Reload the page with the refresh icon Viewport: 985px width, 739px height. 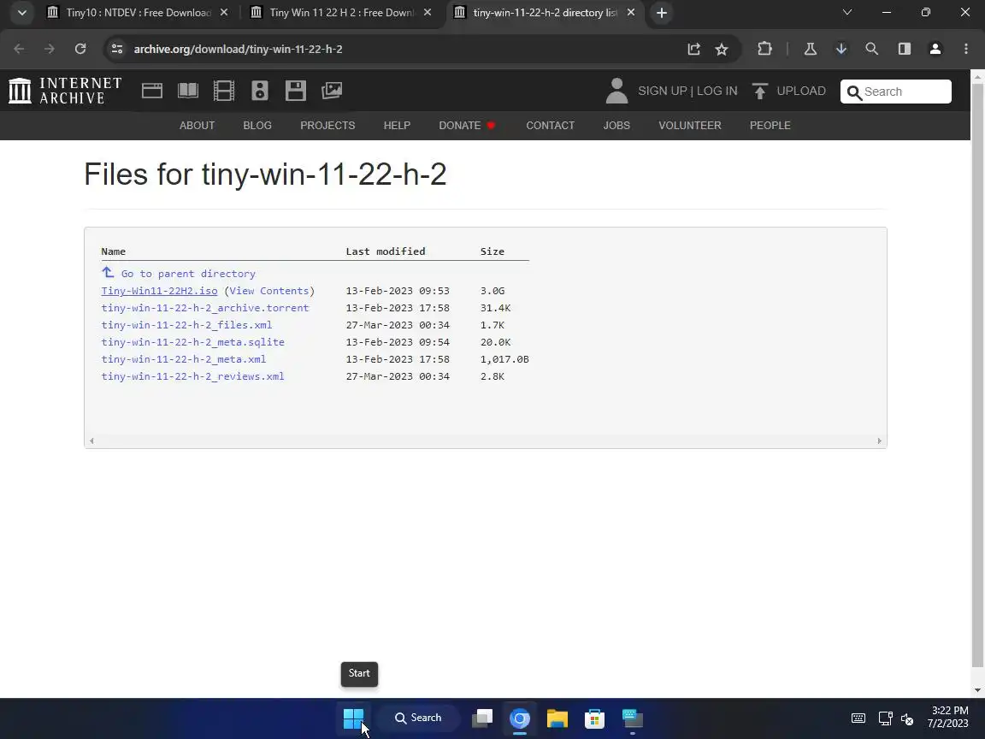coord(80,49)
